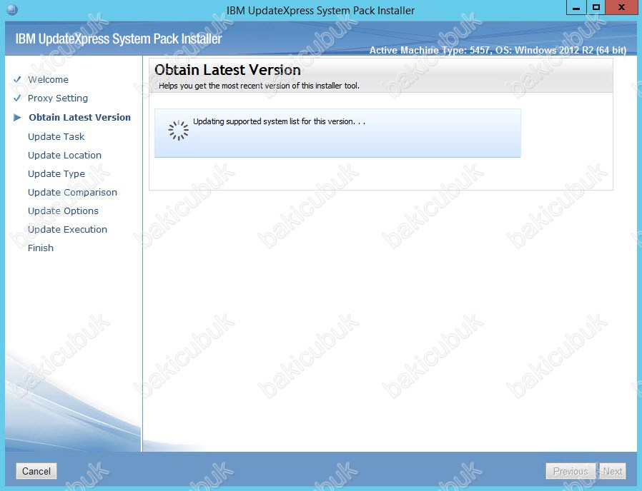The image size is (642, 491).
Task: Click the checkmark beside Proxy Setting
Action: 16,98
